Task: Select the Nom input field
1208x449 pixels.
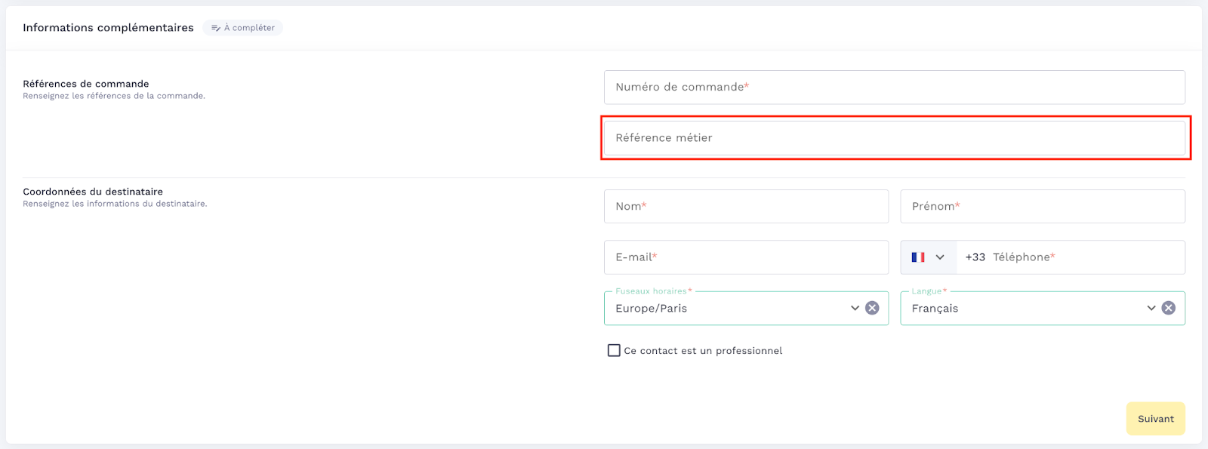Action: [746, 206]
